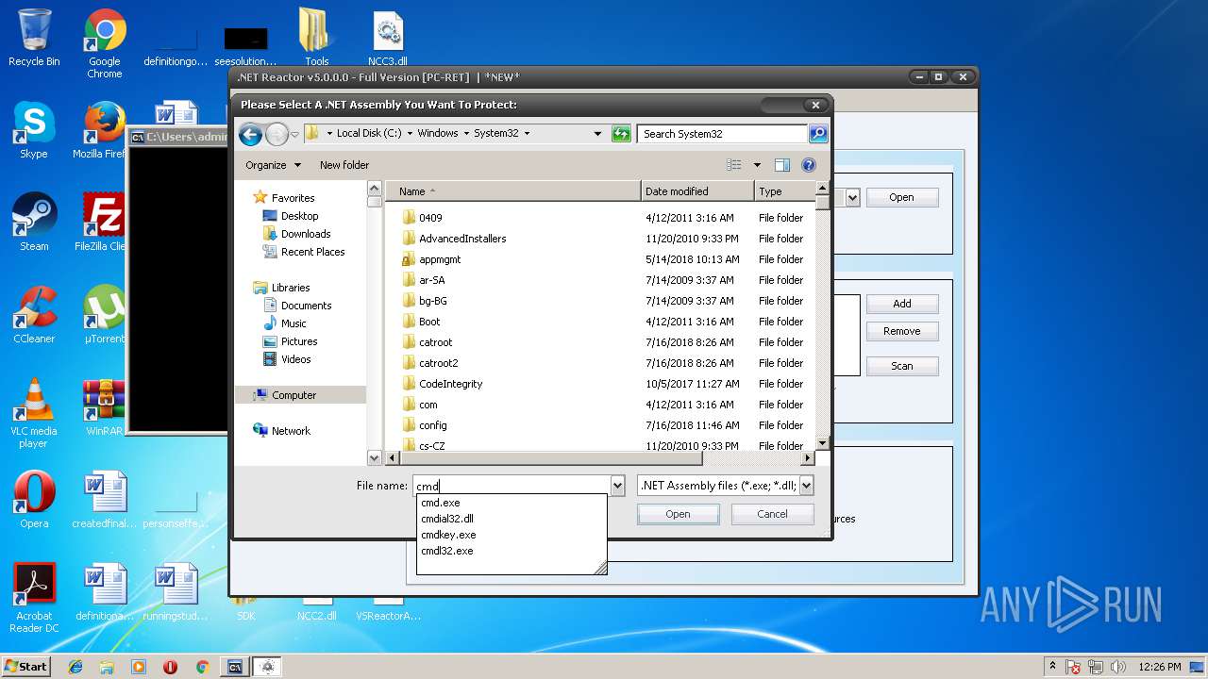Expand Organize menu
1208x679 pixels.
(x=273, y=165)
